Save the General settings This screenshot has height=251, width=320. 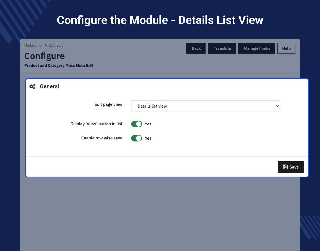tap(291, 167)
